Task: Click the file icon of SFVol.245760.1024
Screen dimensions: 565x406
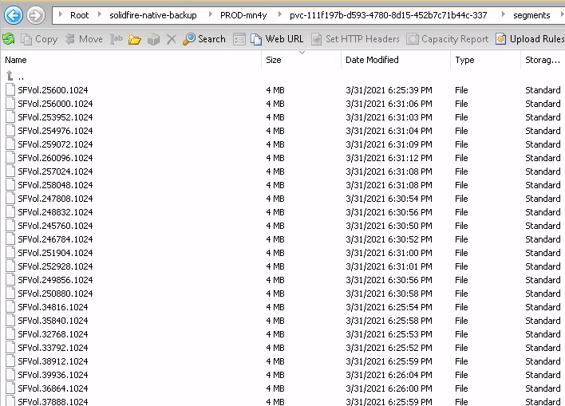Action: point(10,226)
